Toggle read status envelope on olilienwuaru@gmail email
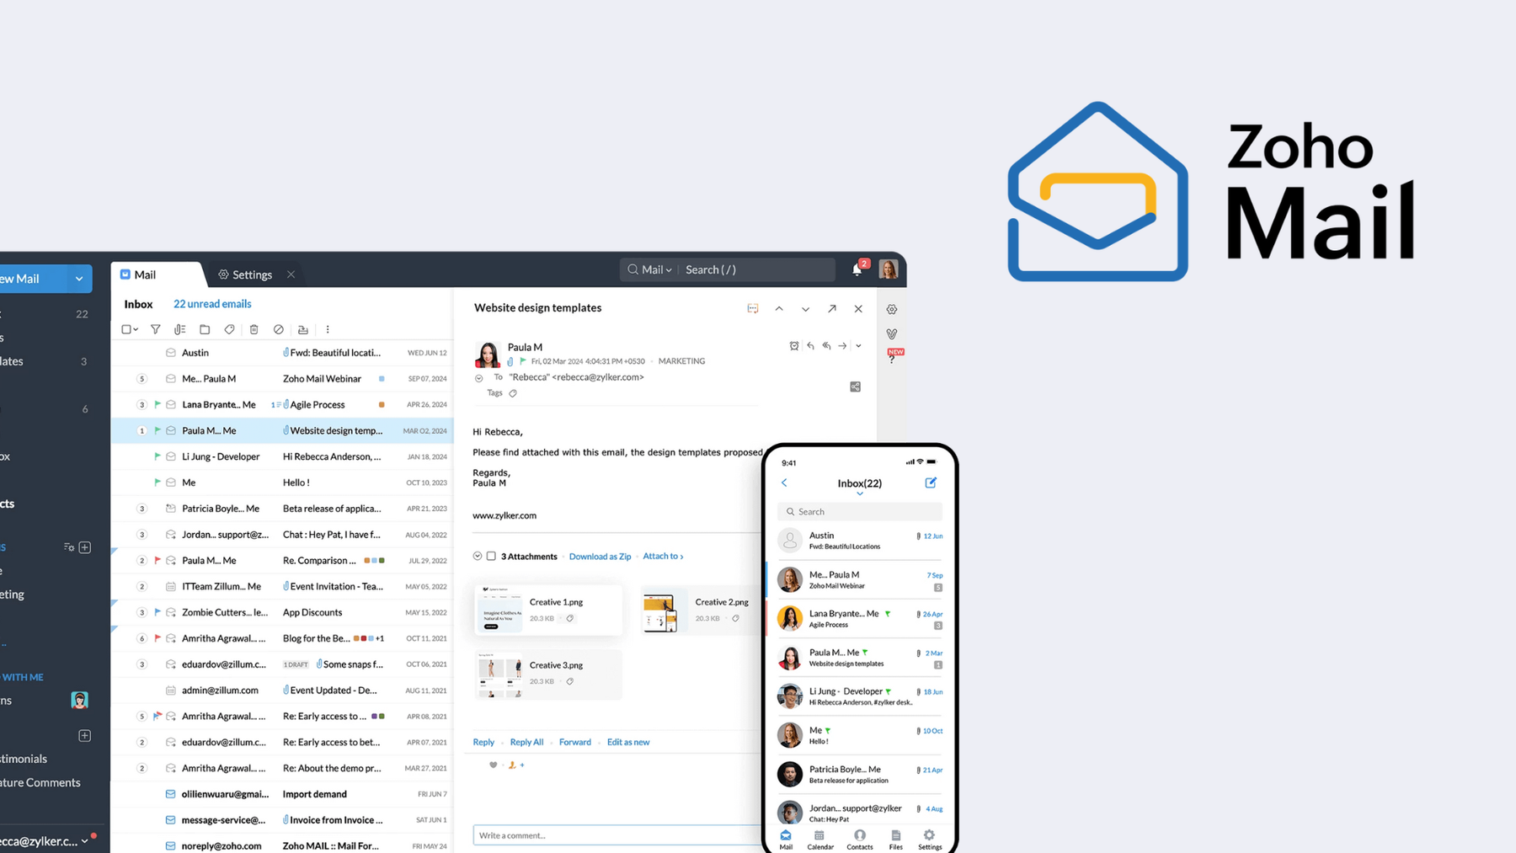 pyautogui.click(x=171, y=794)
